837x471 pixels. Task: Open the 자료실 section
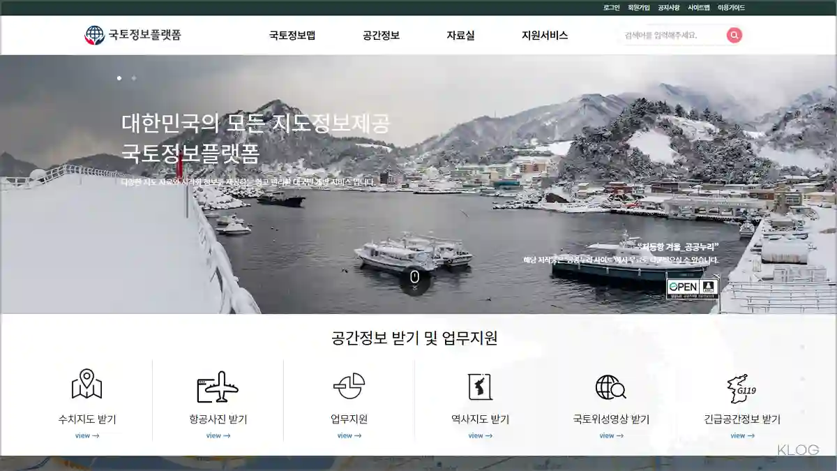(x=461, y=34)
